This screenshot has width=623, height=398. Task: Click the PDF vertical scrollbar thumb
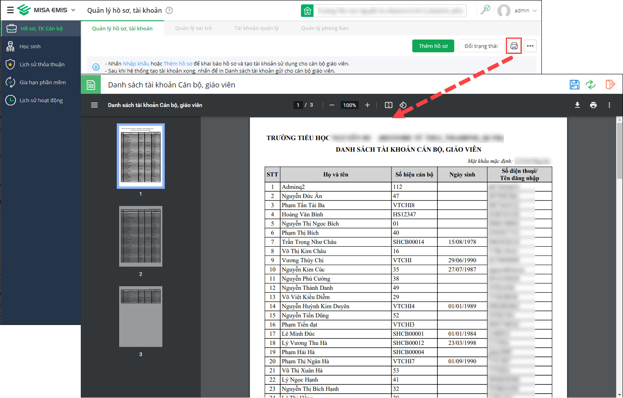point(619,150)
